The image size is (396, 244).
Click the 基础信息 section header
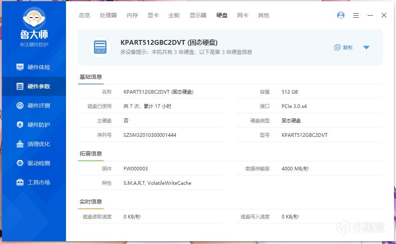click(x=91, y=77)
